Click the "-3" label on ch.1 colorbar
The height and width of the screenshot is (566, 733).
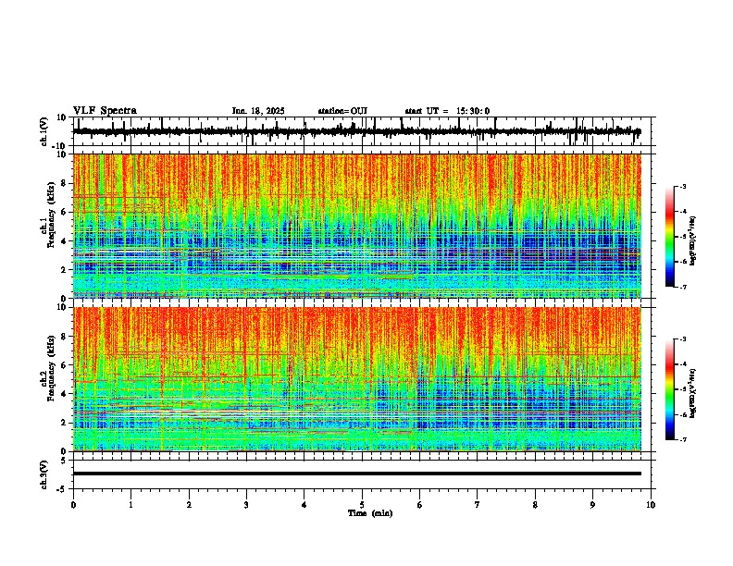click(x=683, y=186)
